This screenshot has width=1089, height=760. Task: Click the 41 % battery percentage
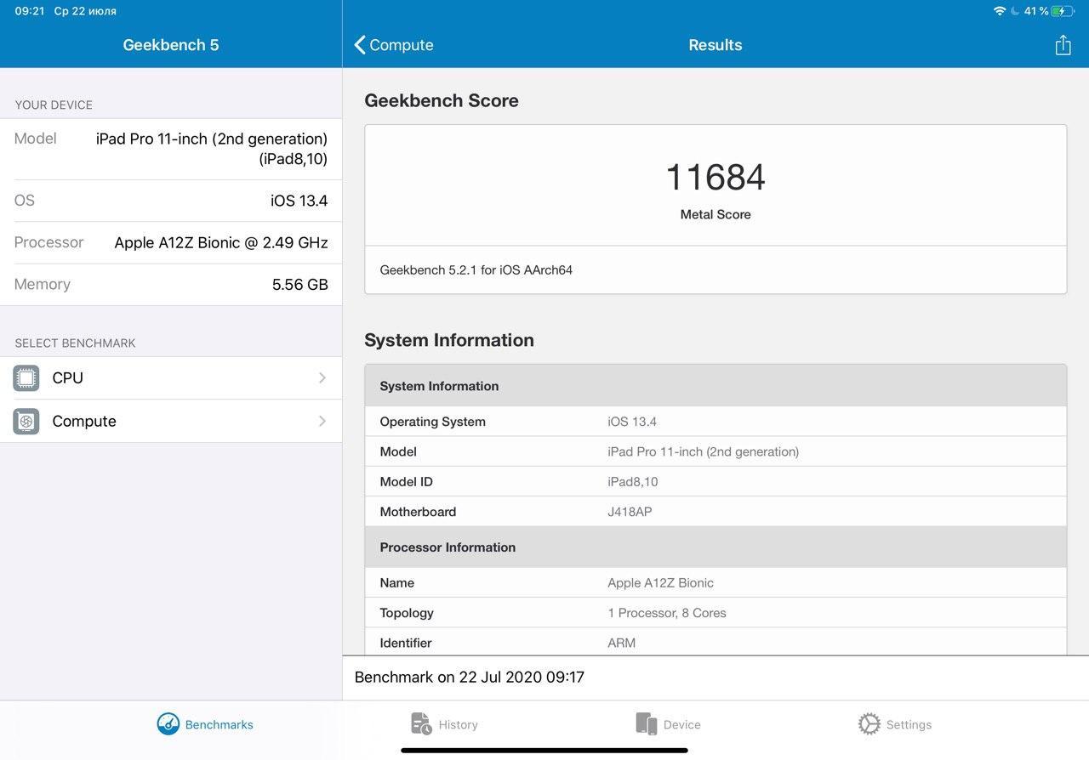1036,11
